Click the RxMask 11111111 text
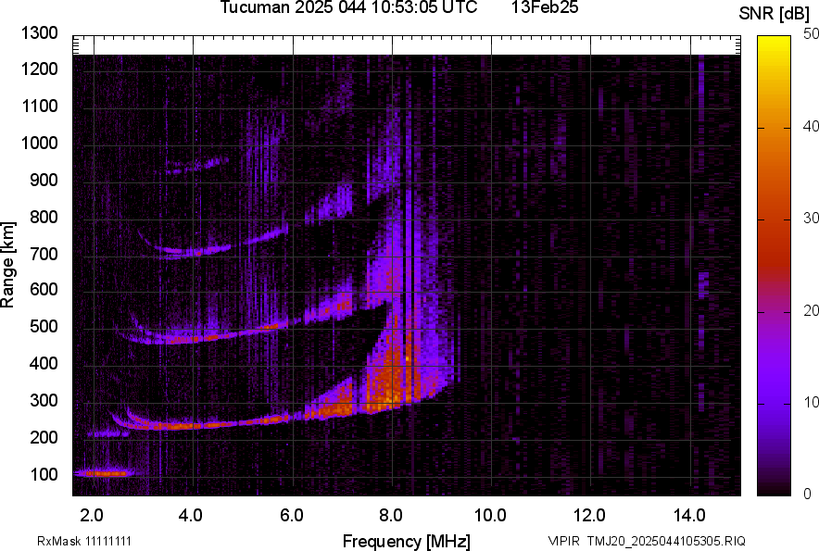The width and height of the screenshot is (819, 551). click(90, 541)
